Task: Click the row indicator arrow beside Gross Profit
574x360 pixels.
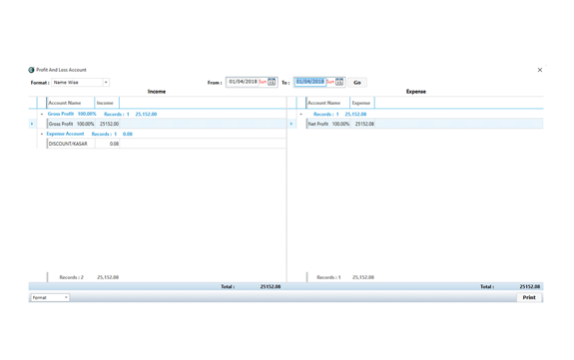Action: [32, 124]
